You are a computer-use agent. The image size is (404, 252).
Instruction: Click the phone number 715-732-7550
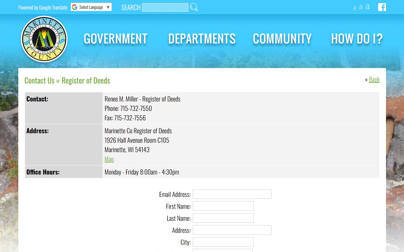pos(136,108)
